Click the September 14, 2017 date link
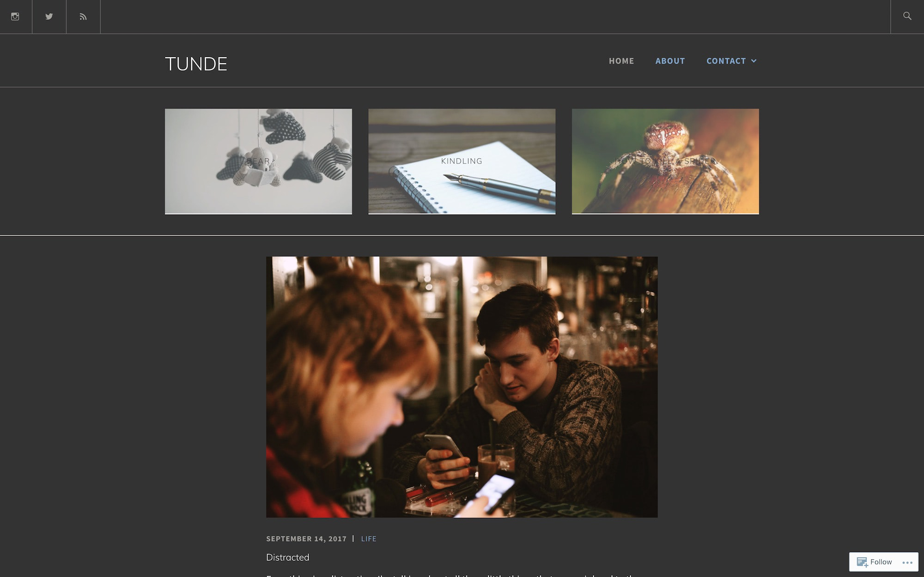This screenshot has height=577, width=924. pyautogui.click(x=306, y=539)
